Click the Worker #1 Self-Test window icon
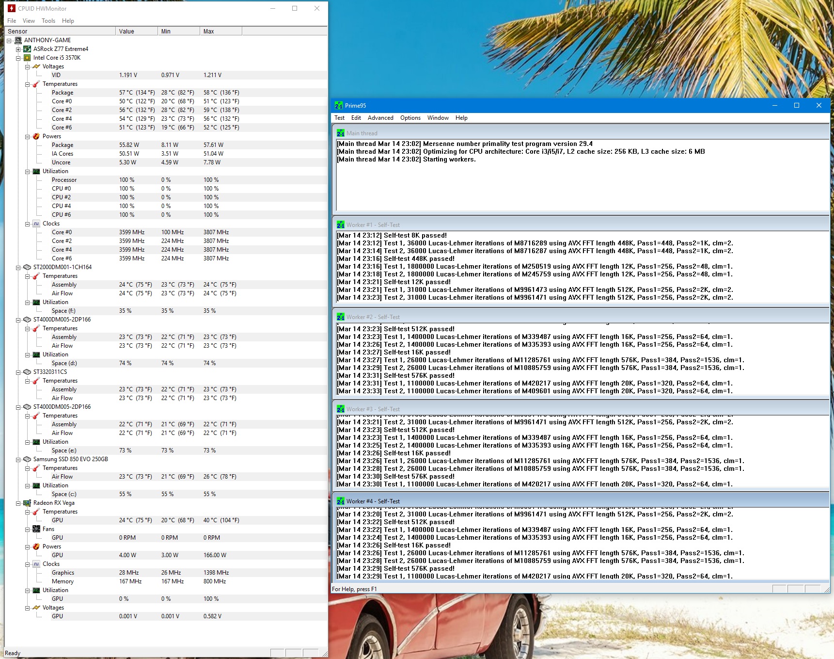This screenshot has width=834, height=659. coord(341,225)
